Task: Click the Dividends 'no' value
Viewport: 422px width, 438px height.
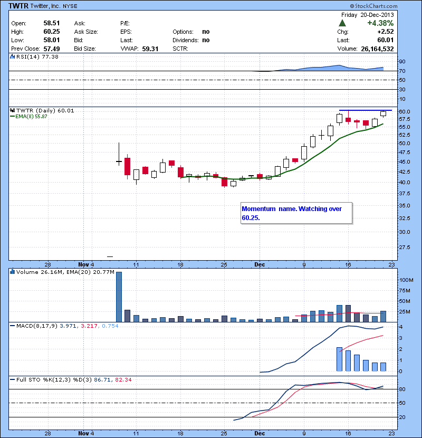Action: [x=206, y=40]
